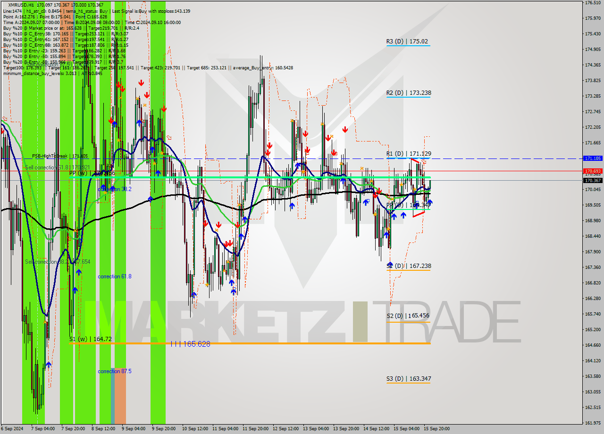Image resolution: width=604 pixels, height=434 pixels.
Task: Click the minimum_distance_buy_levels: 3.013 line
Action: (52, 73)
